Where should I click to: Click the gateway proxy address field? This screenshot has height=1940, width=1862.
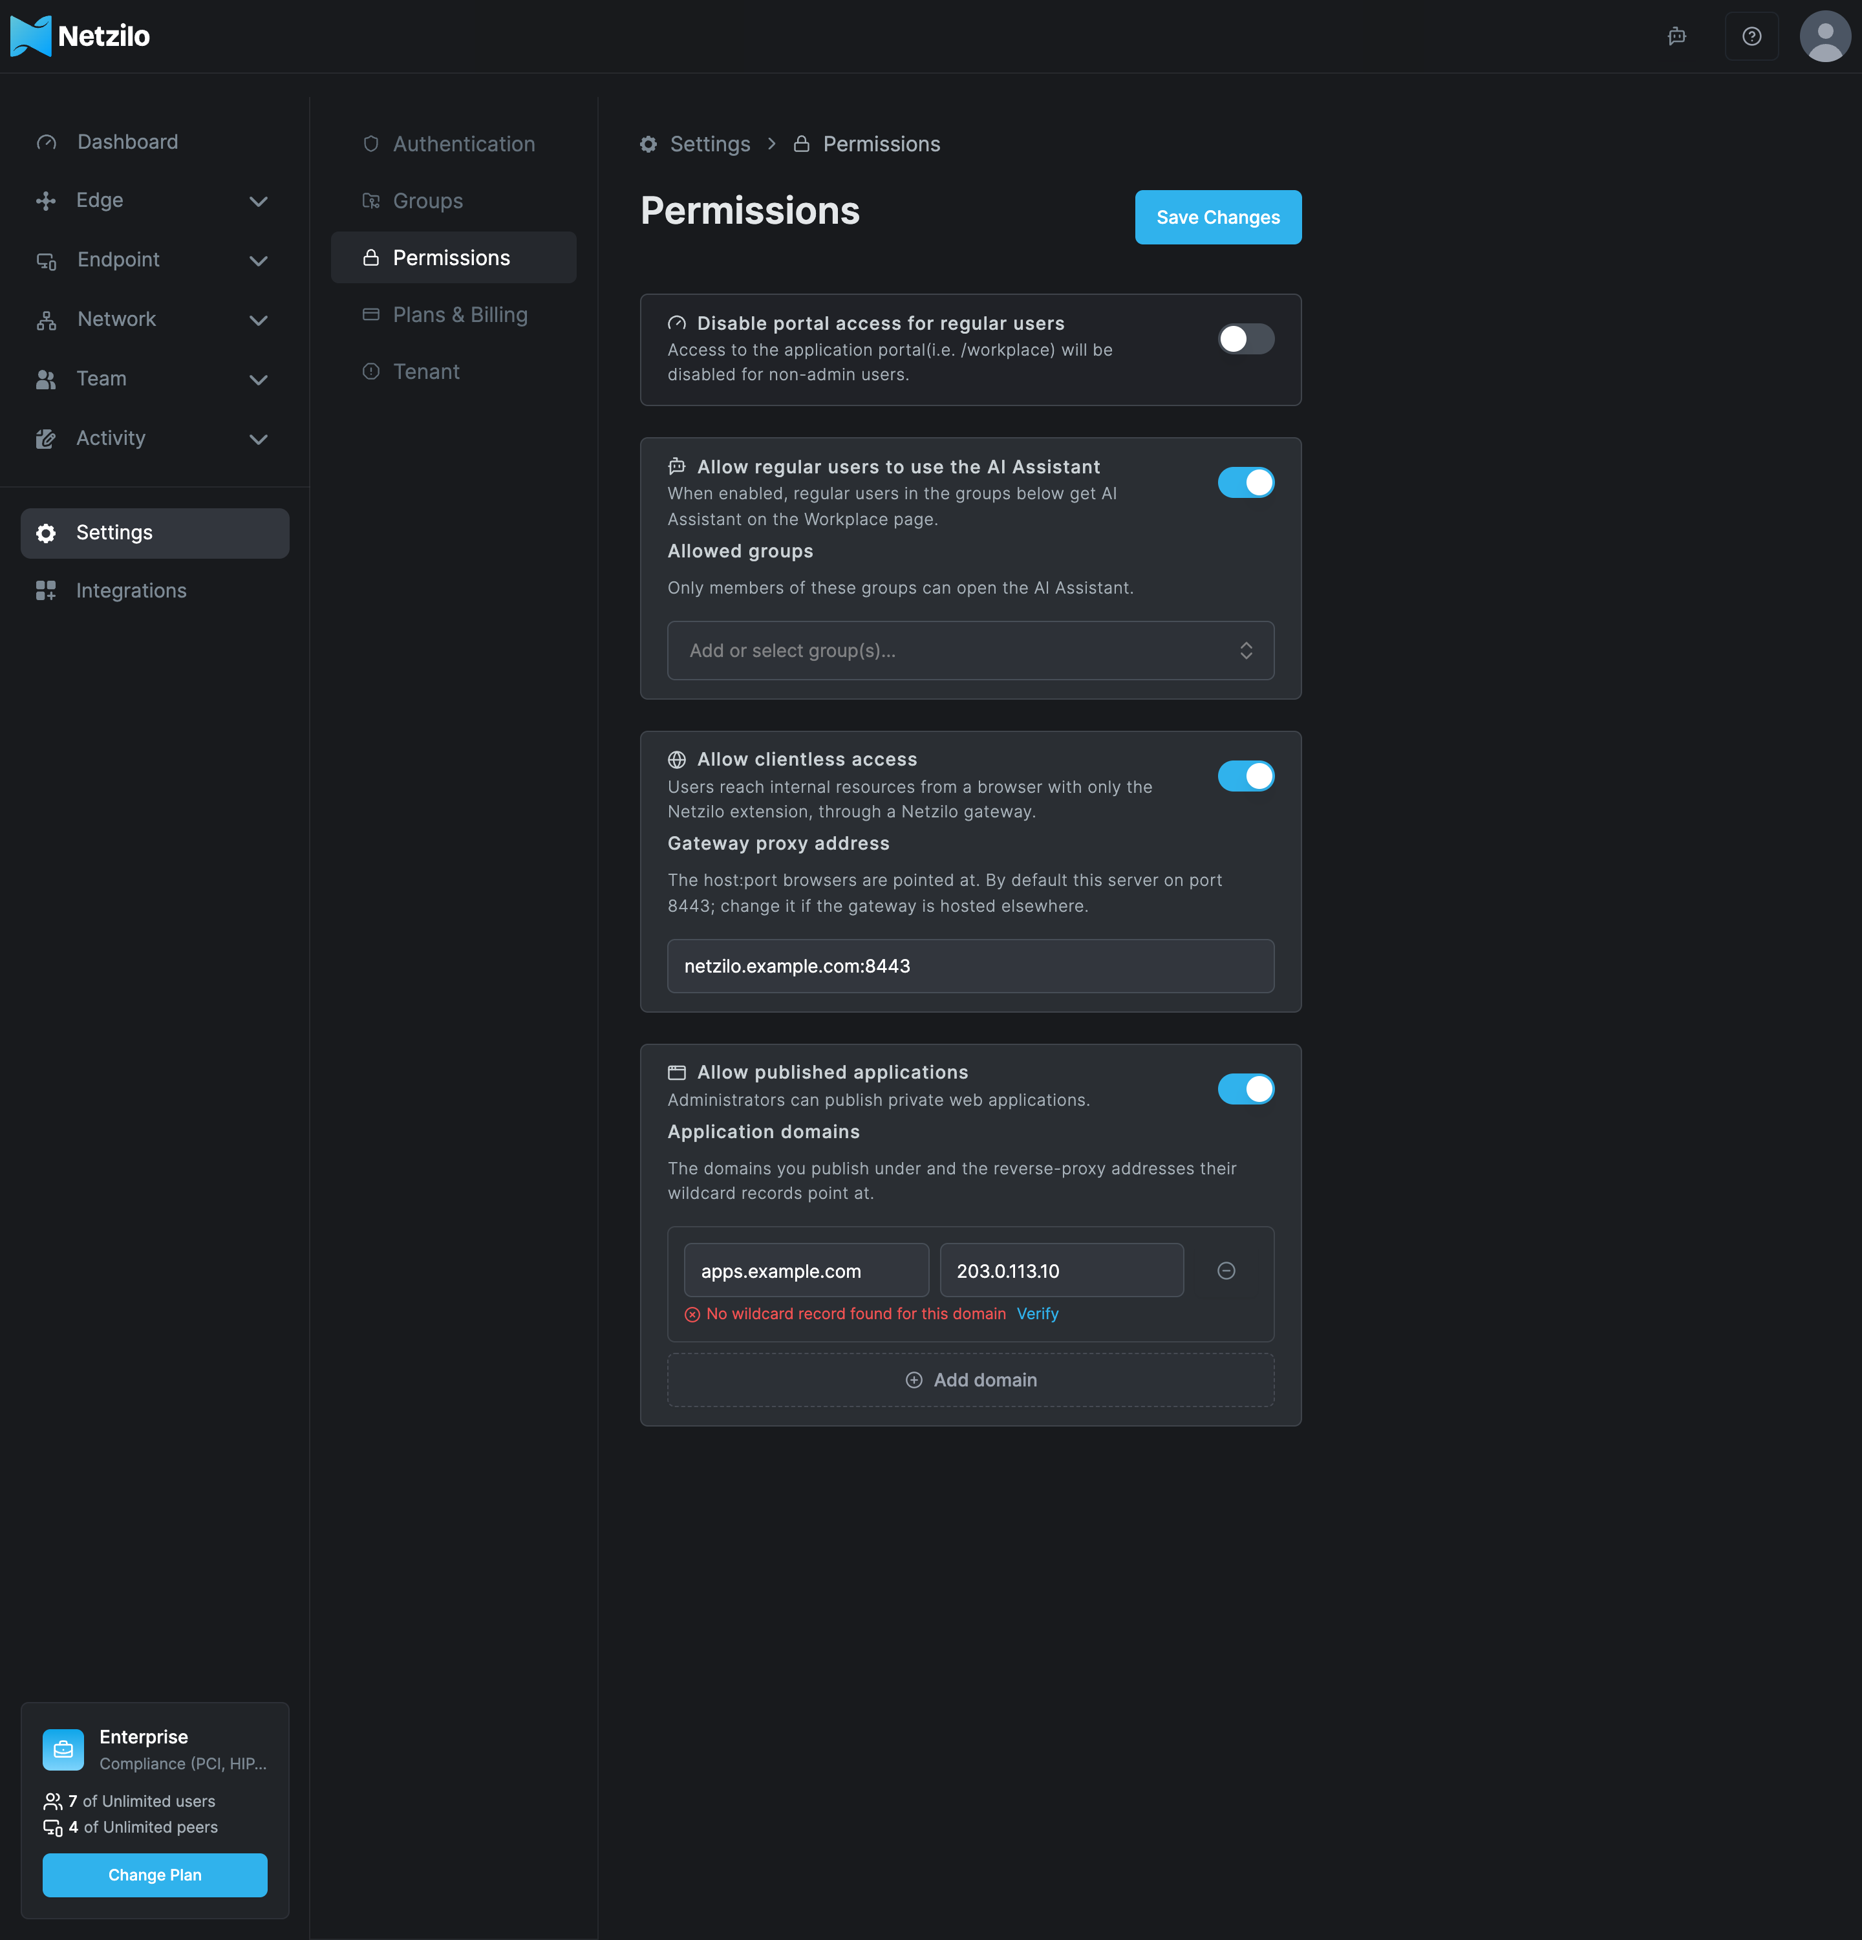point(970,966)
